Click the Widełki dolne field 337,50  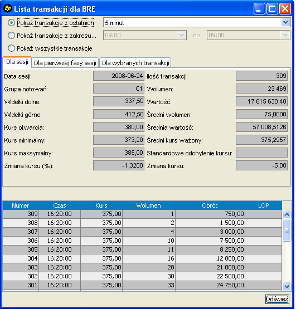[x=119, y=101]
